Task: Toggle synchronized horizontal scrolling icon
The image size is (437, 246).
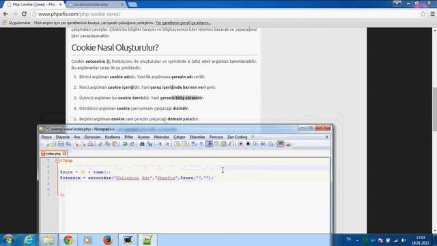Action: point(184,144)
